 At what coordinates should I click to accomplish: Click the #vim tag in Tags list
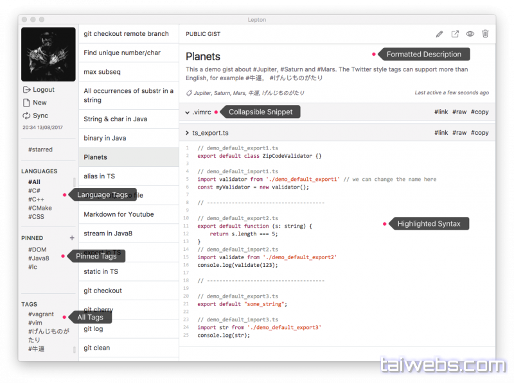click(x=35, y=323)
